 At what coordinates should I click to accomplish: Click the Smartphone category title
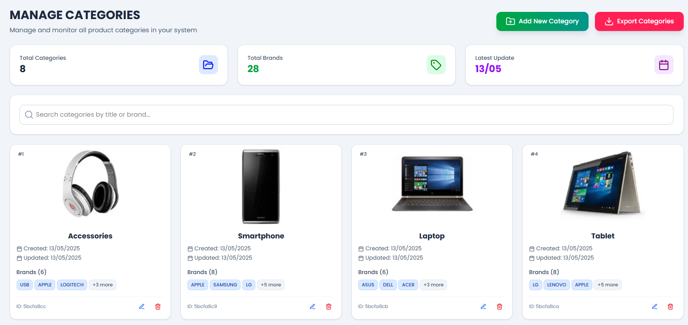[261, 236]
